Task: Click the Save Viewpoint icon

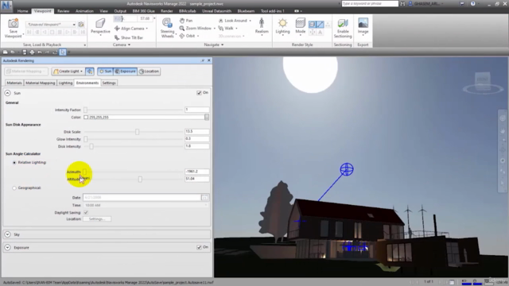Action: [13, 29]
